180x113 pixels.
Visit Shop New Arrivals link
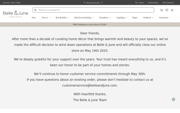93,3
